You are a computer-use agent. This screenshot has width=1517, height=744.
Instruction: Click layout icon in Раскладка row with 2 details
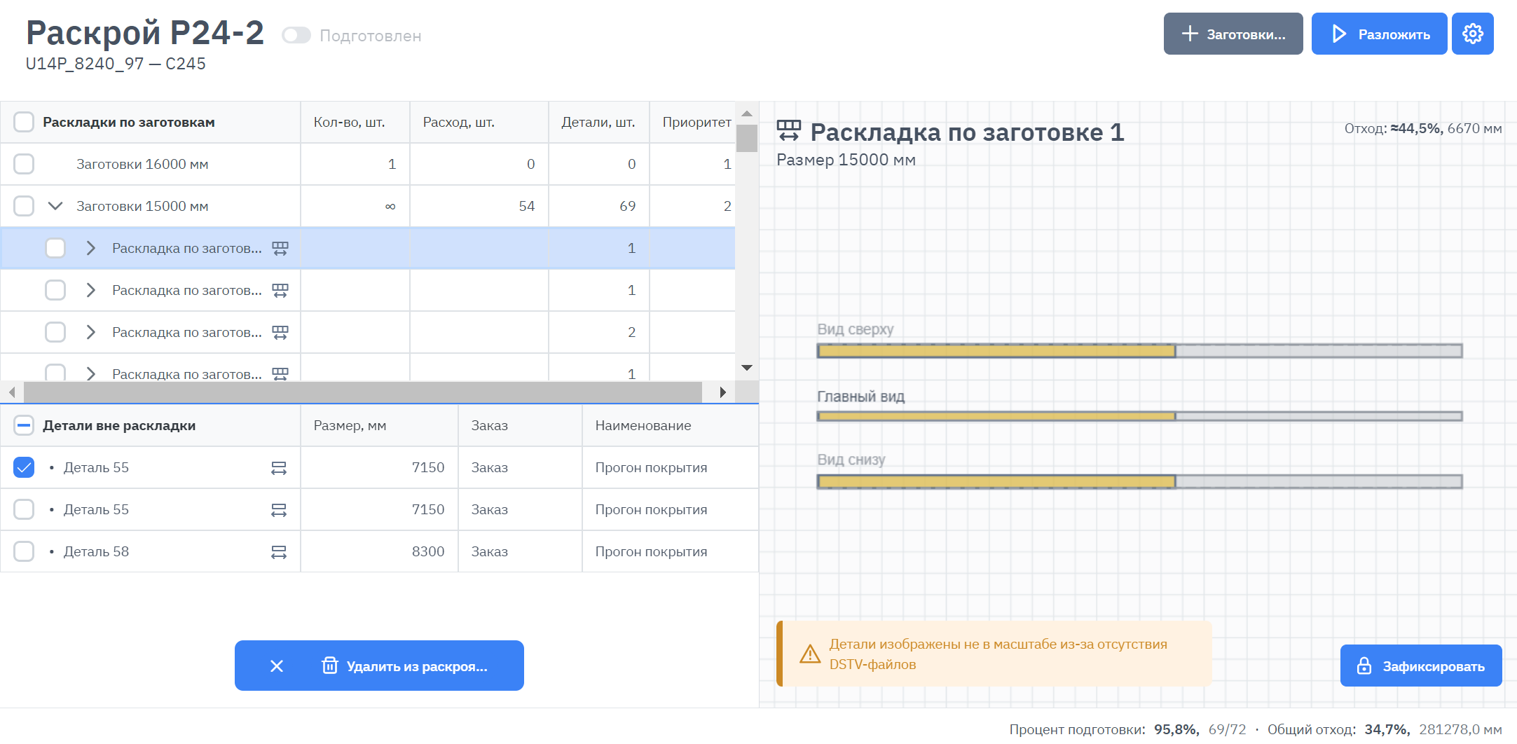click(280, 332)
